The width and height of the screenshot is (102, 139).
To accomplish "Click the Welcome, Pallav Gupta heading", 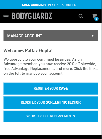I will coord(28,51).
